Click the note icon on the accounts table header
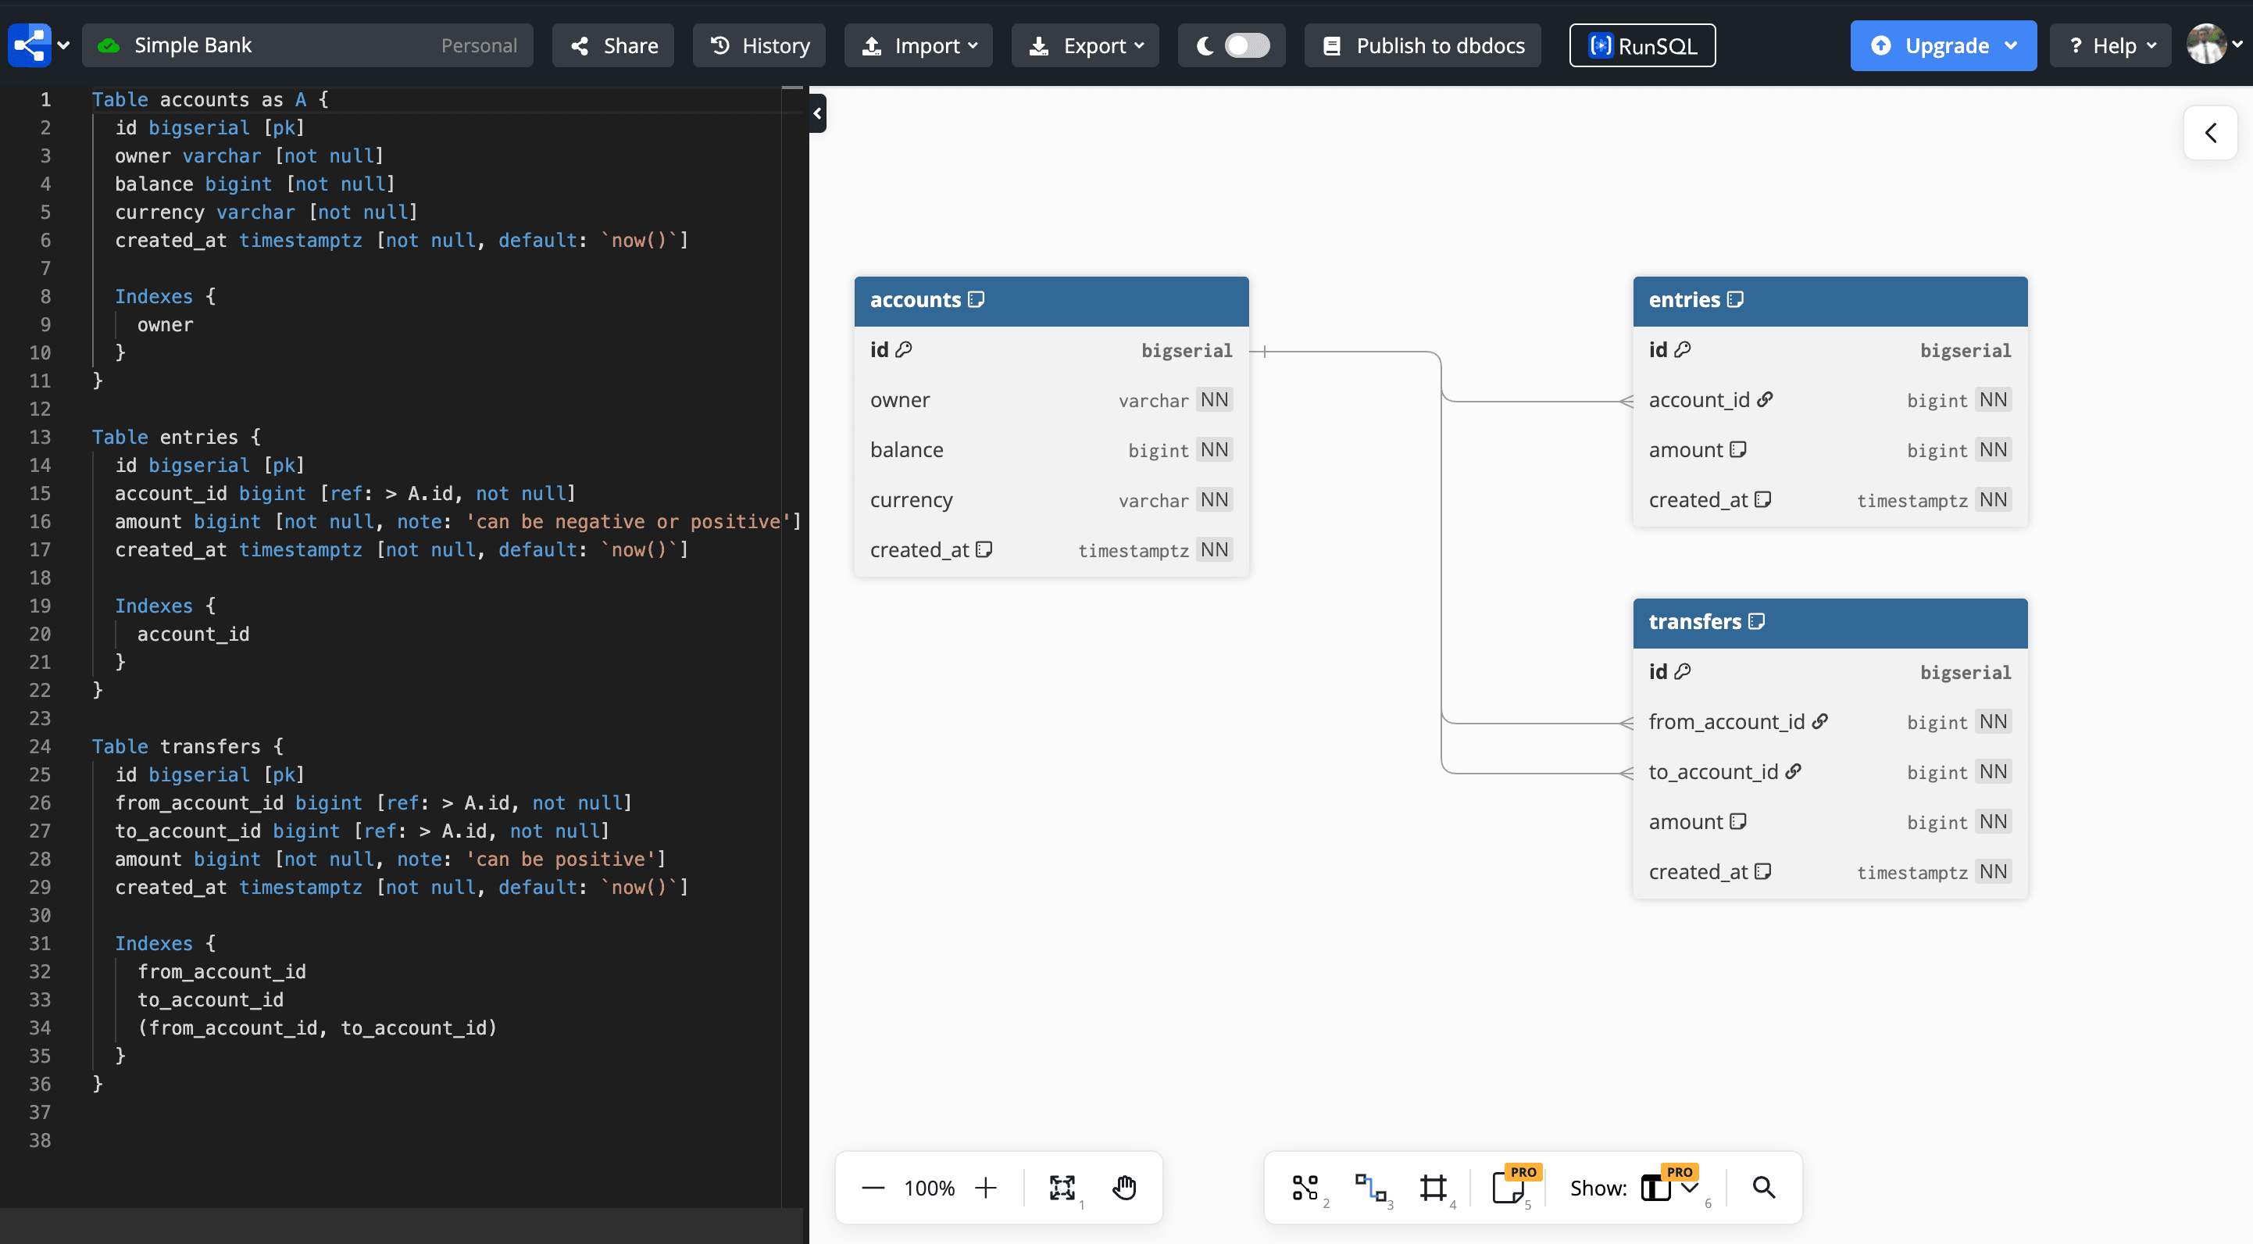The width and height of the screenshot is (2253, 1244). pyautogui.click(x=977, y=299)
